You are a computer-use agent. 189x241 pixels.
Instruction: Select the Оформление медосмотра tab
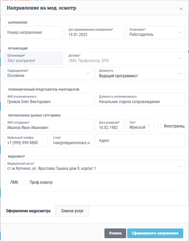pos(28,211)
